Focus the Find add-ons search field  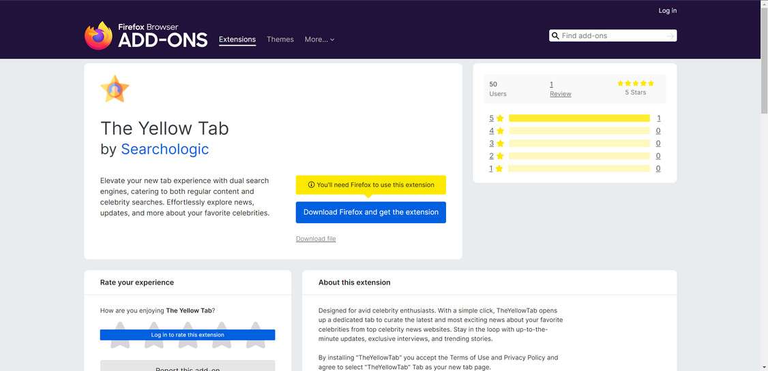coord(612,35)
